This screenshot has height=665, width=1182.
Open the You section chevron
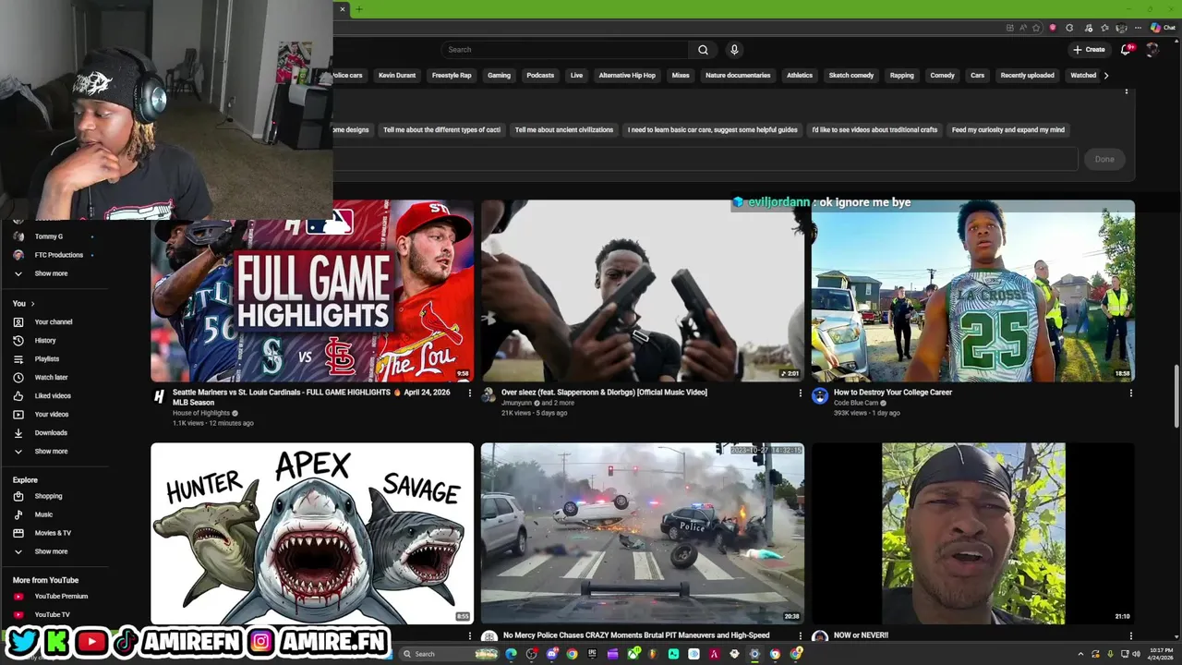[32, 303]
